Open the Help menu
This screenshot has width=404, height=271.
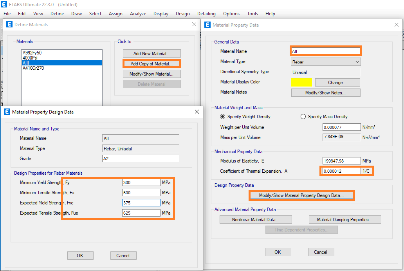click(x=270, y=14)
